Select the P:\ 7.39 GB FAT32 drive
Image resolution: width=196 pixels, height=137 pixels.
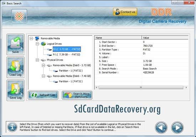pos(67,55)
